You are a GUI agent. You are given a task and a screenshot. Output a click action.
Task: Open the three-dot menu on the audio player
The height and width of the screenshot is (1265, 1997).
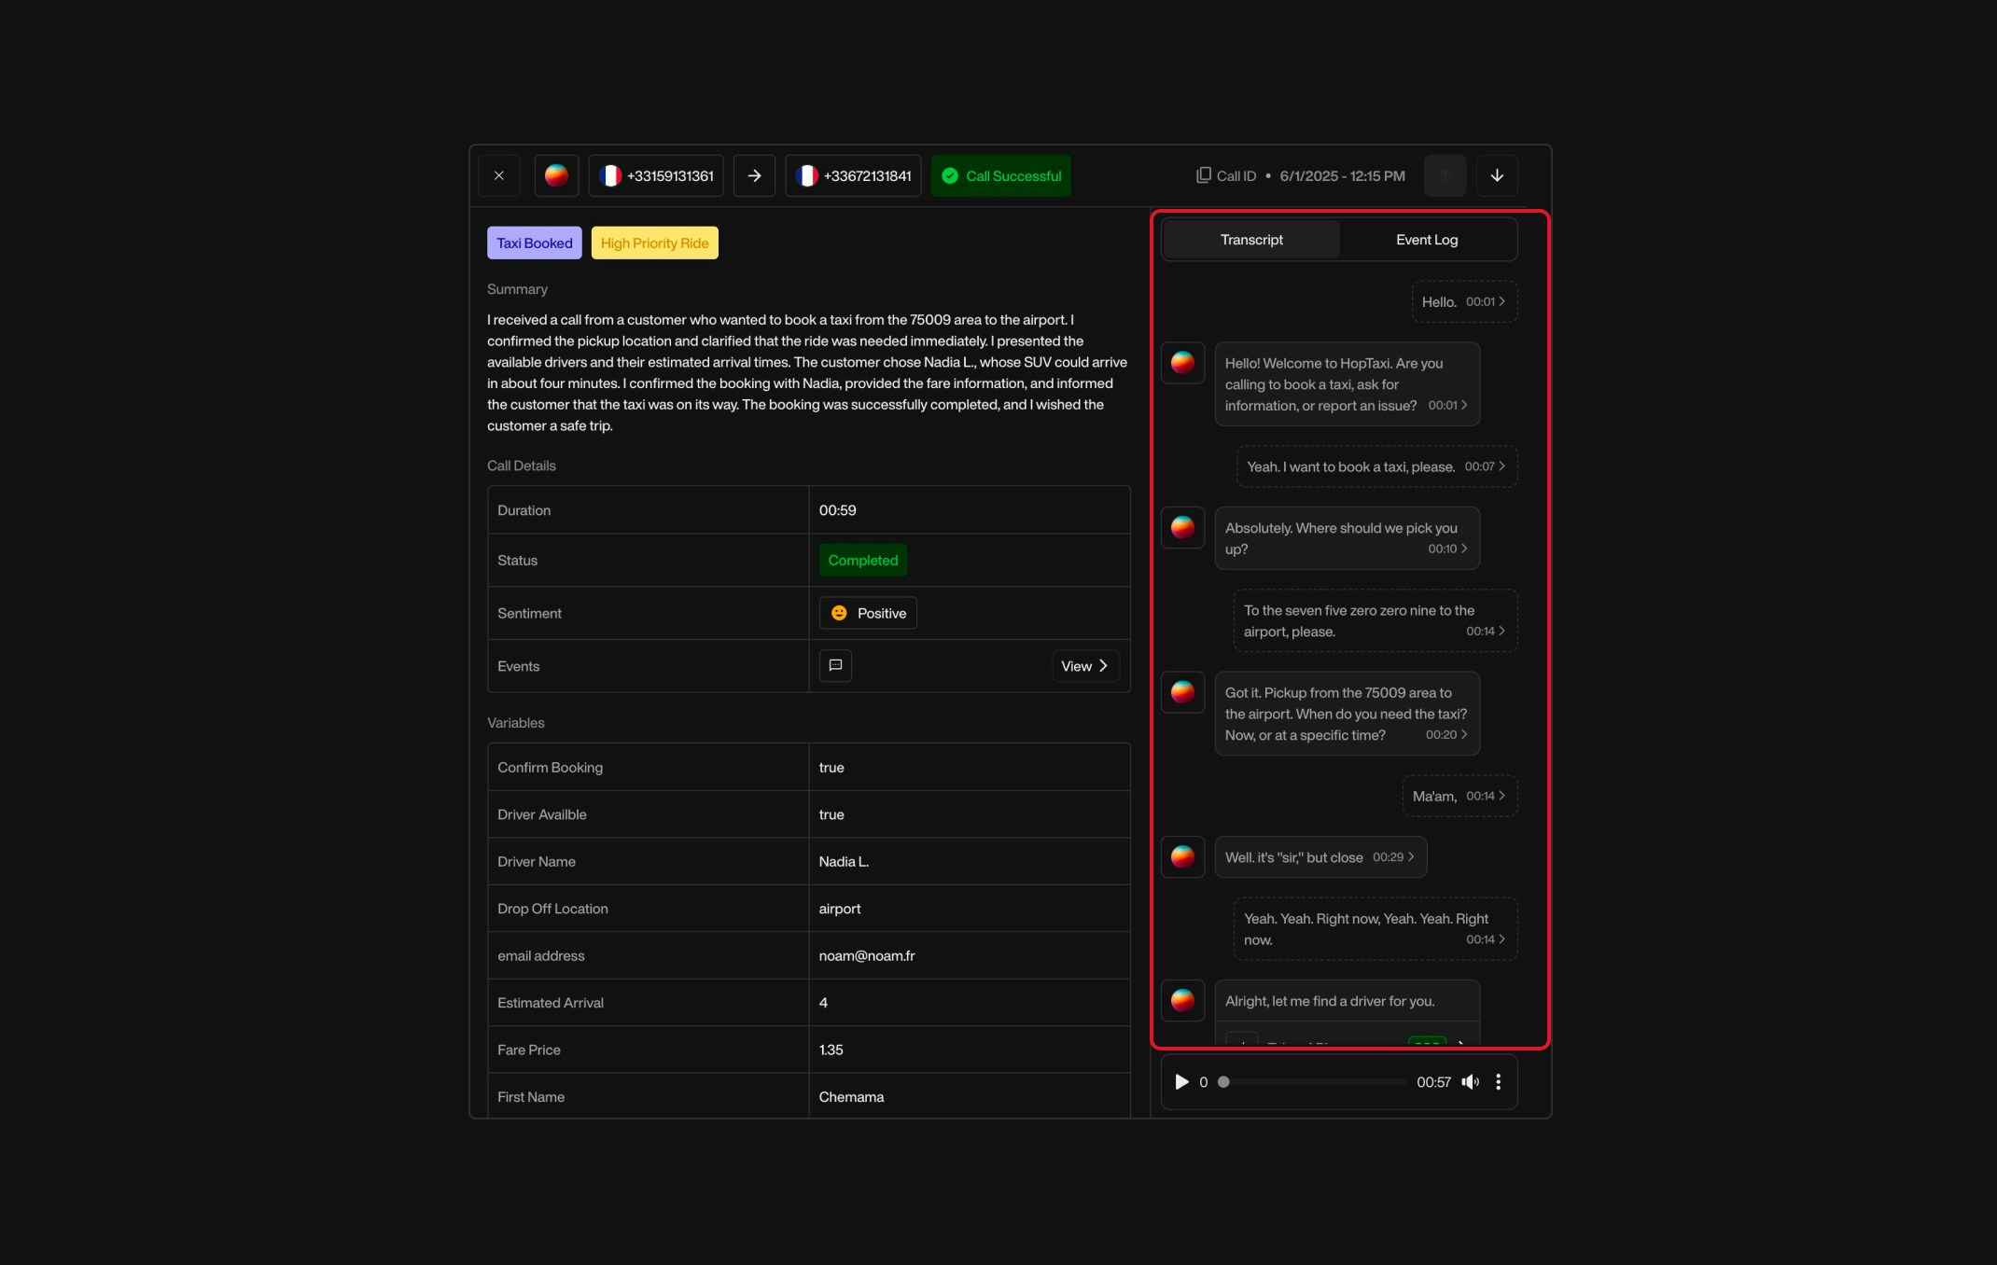click(1499, 1082)
